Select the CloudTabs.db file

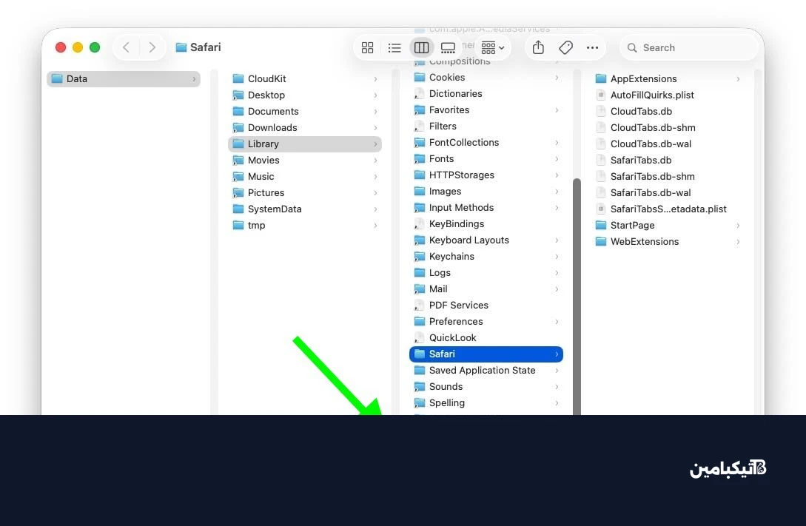click(x=641, y=112)
